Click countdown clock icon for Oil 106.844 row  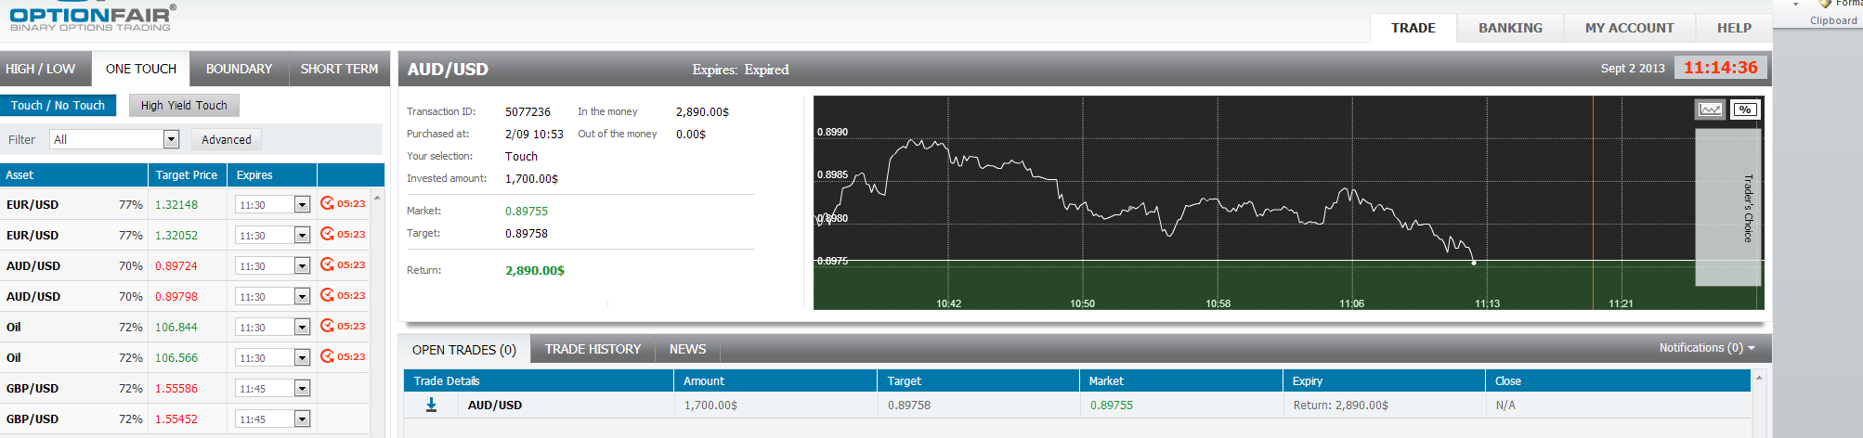327,326
